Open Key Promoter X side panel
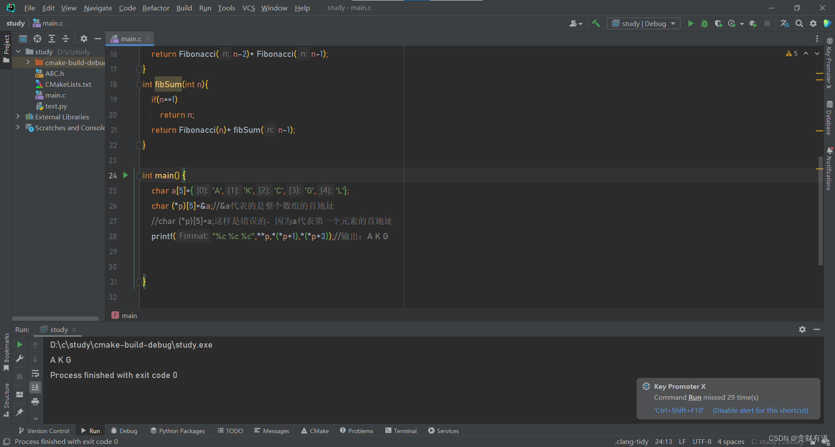 (x=829, y=63)
